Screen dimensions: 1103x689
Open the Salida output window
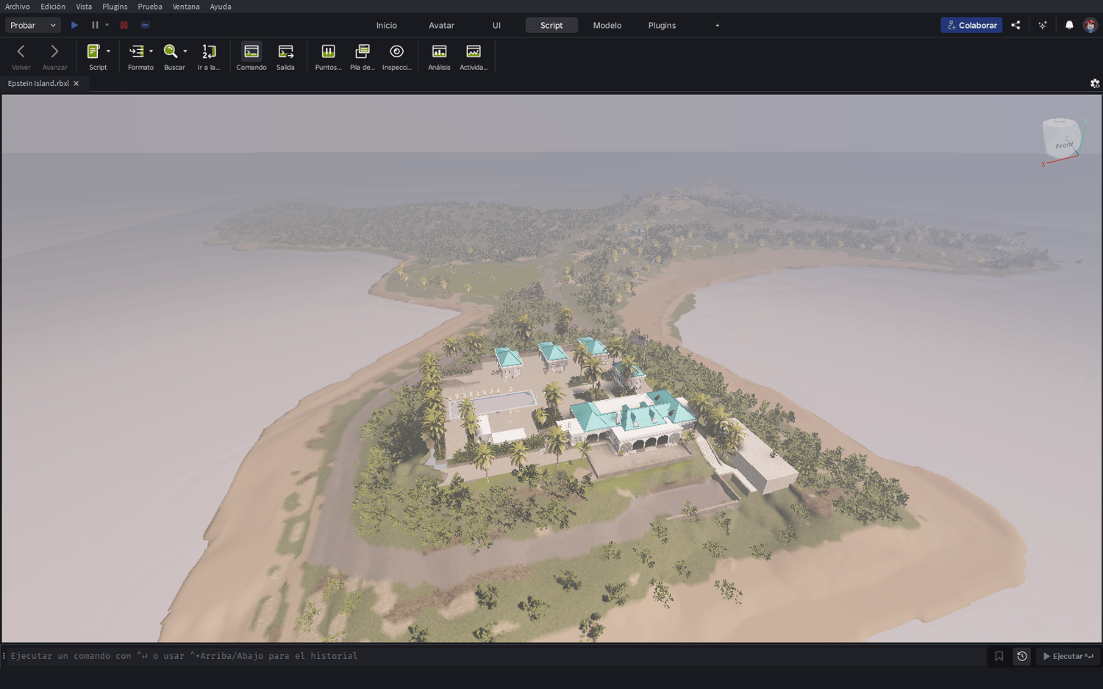click(x=285, y=57)
